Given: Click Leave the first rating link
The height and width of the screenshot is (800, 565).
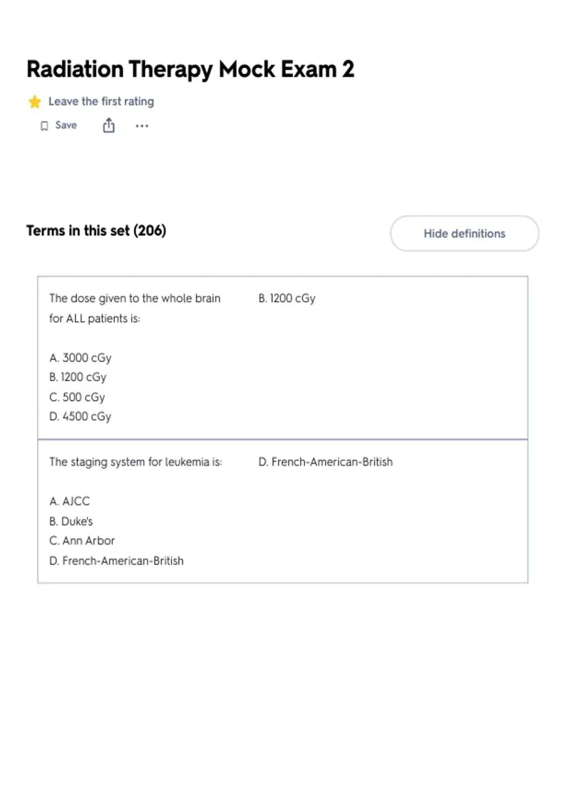Looking at the screenshot, I should tap(101, 101).
